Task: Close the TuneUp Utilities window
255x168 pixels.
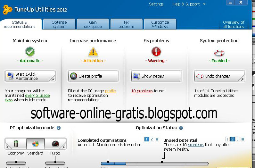Action: click(x=241, y=3)
